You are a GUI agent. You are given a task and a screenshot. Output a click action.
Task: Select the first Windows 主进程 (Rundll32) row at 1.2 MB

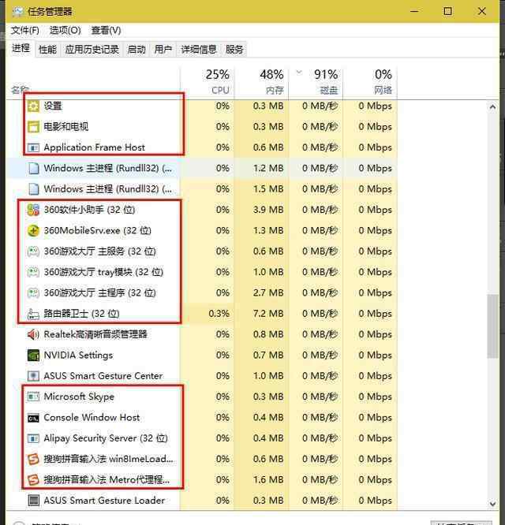(x=202, y=168)
